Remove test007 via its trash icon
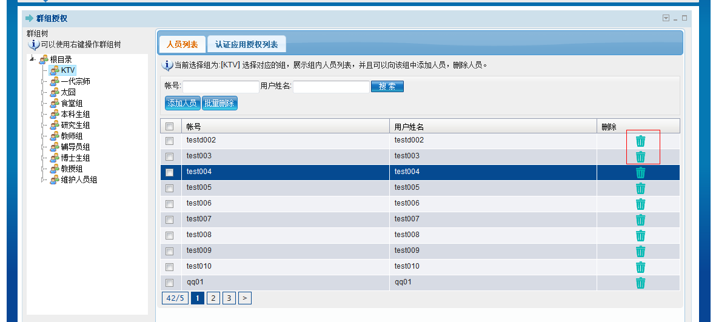The width and height of the screenshot is (713, 322). 640,220
